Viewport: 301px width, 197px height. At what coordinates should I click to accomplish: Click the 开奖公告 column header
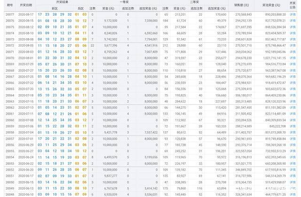[x=293, y=5]
